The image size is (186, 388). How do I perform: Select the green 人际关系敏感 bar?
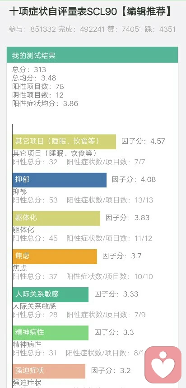point(51,295)
